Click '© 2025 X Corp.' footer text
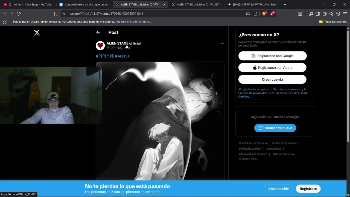Screen dimensions: 350x197 coord(248,159)
